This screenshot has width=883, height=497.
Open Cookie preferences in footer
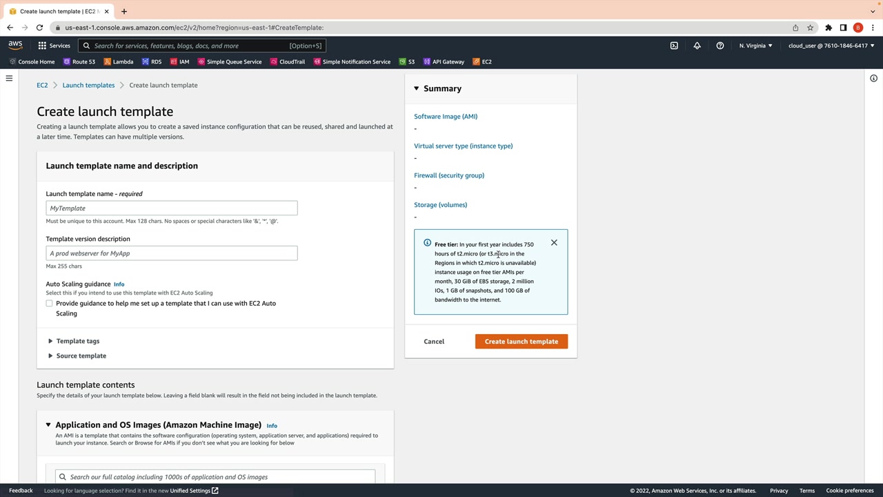850,491
